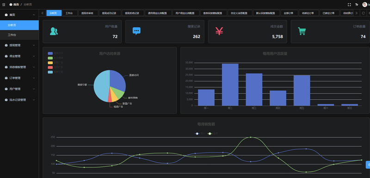This screenshot has height=178, width=370.
Task: Click the 成交金额 value 5,758
Action: [277, 37]
